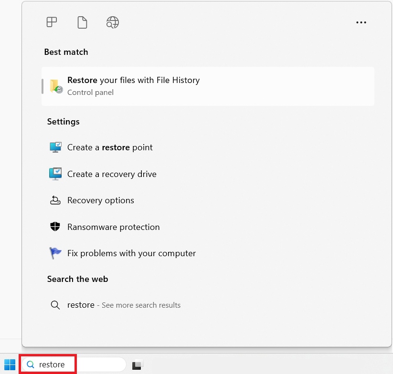This screenshot has height=374, width=393.
Task: Filter search results by Web
Action: 112,22
